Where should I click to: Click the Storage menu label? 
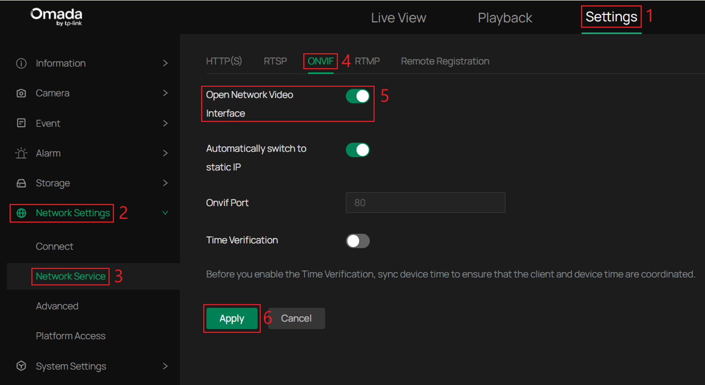(x=53, y=183)
